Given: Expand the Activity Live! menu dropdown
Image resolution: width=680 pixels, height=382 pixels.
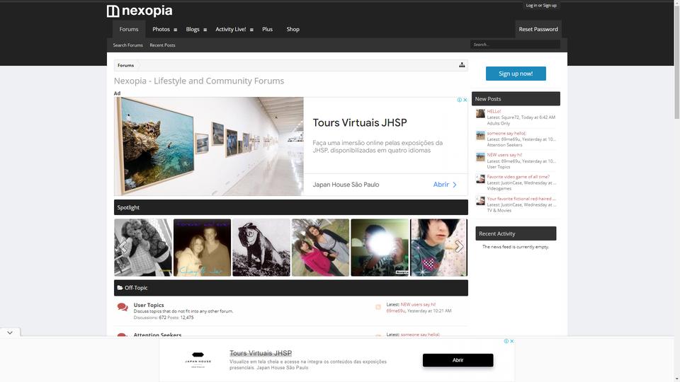Looking at the screenshot, I should (x=251, y=30).
